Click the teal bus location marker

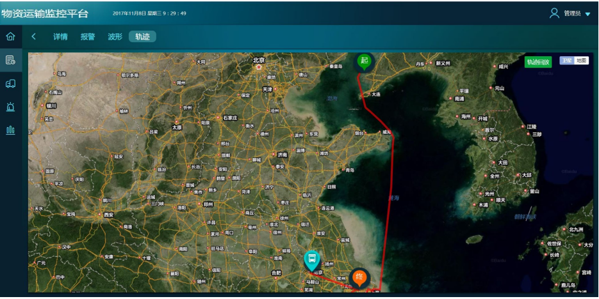(x=311, y=259)
